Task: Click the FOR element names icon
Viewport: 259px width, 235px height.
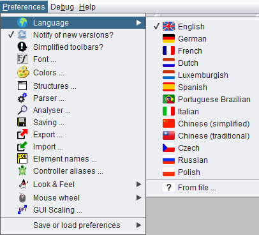Action: [22, 158]
